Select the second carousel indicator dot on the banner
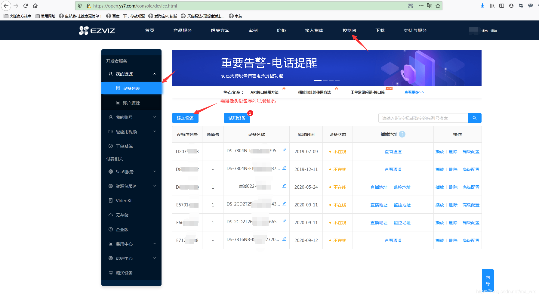The width and height of the screenshot is (539, 297). point(325,80)
